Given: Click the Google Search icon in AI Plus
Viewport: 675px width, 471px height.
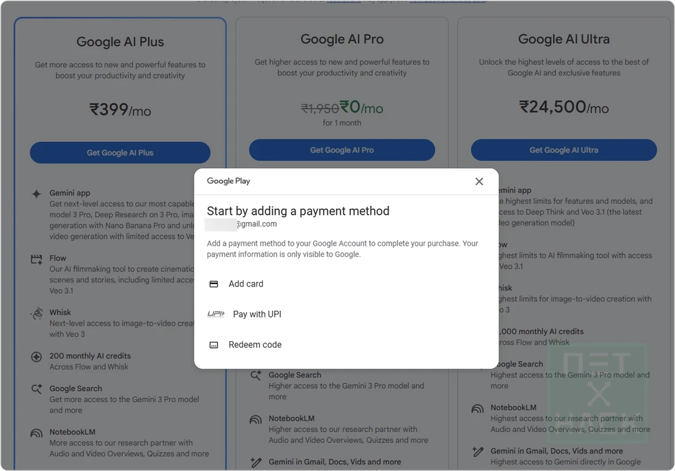Looking at the screenshot, I should click(36, 390).
